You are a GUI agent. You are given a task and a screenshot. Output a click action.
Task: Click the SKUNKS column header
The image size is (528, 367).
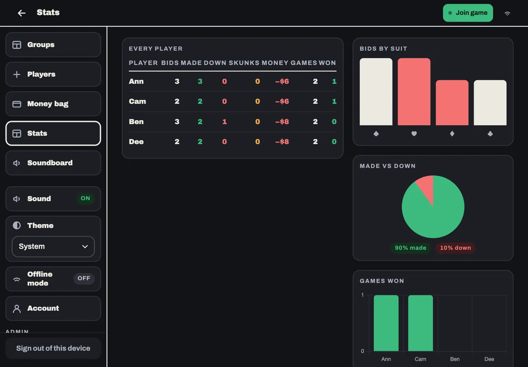(x=244, y=63)
